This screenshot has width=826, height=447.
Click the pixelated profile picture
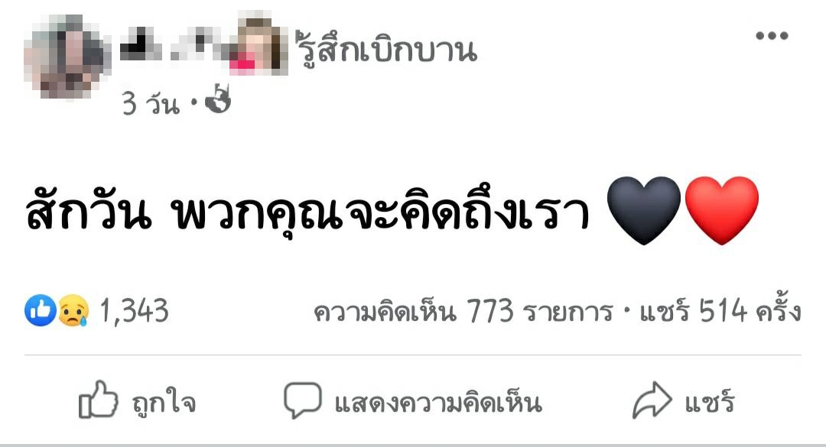tap(67, 57)
